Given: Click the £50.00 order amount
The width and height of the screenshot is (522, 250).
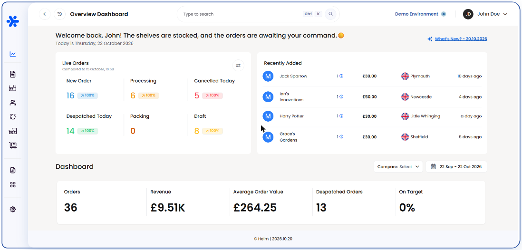Looking at the screenshot, I should (369, 97).
